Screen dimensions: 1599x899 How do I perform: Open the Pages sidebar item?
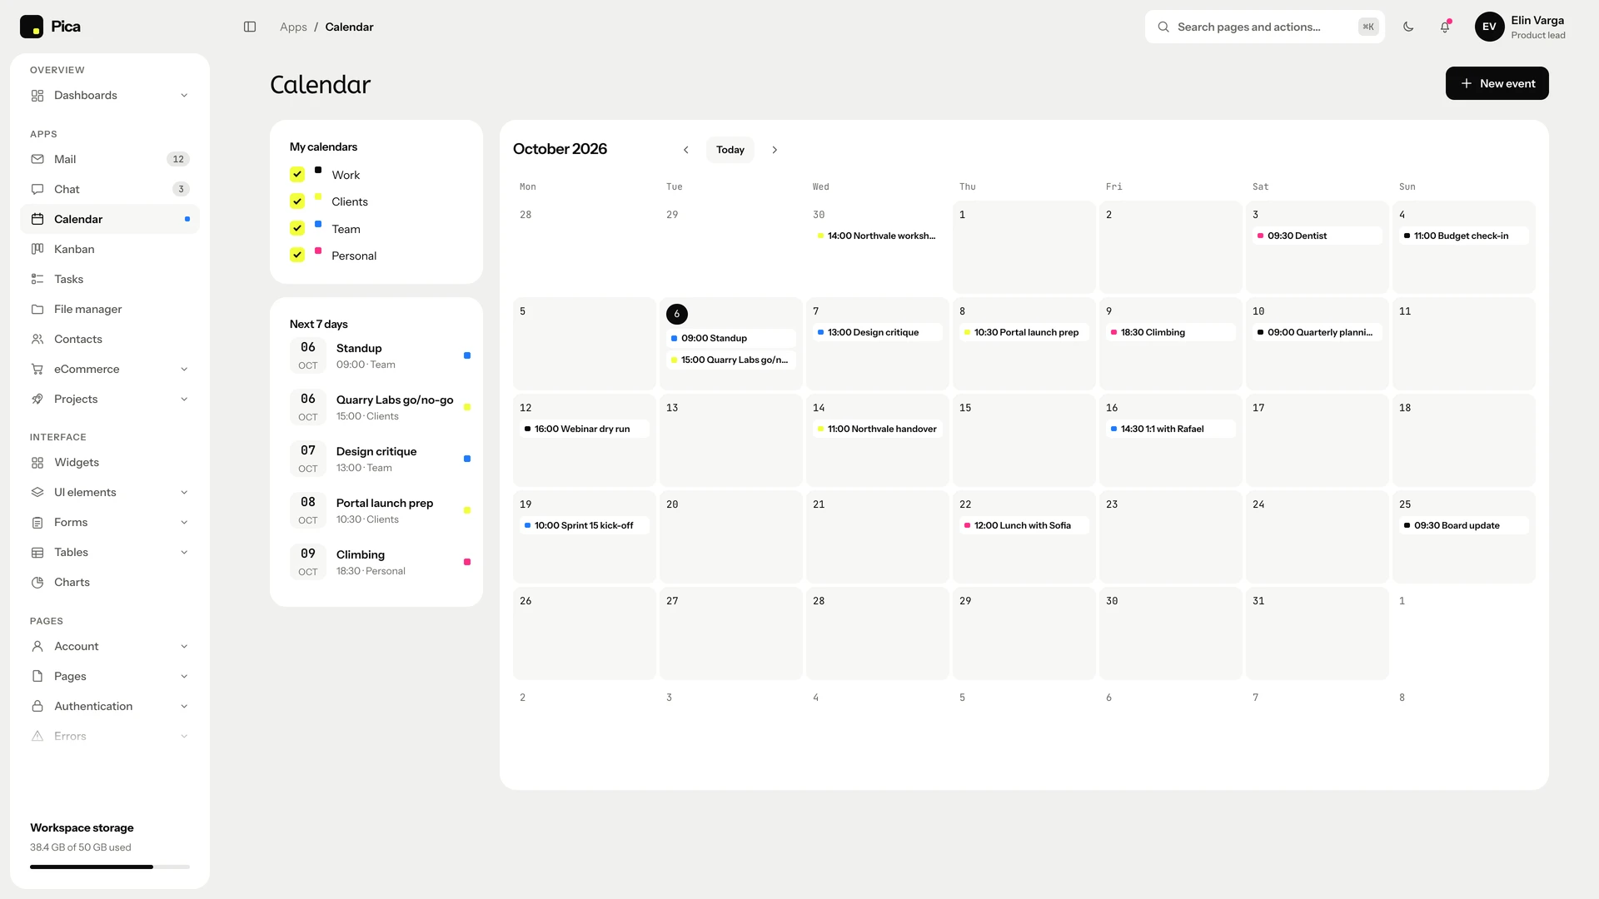coord(110,676)
